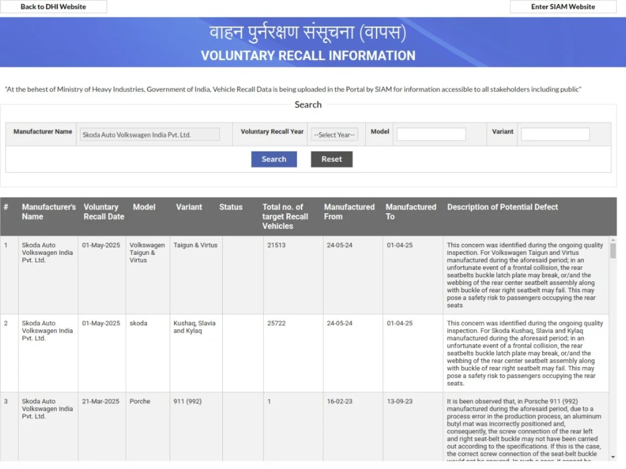Focus the Variant text input
This screenshot has width=626, height=469.
(555, 134)
